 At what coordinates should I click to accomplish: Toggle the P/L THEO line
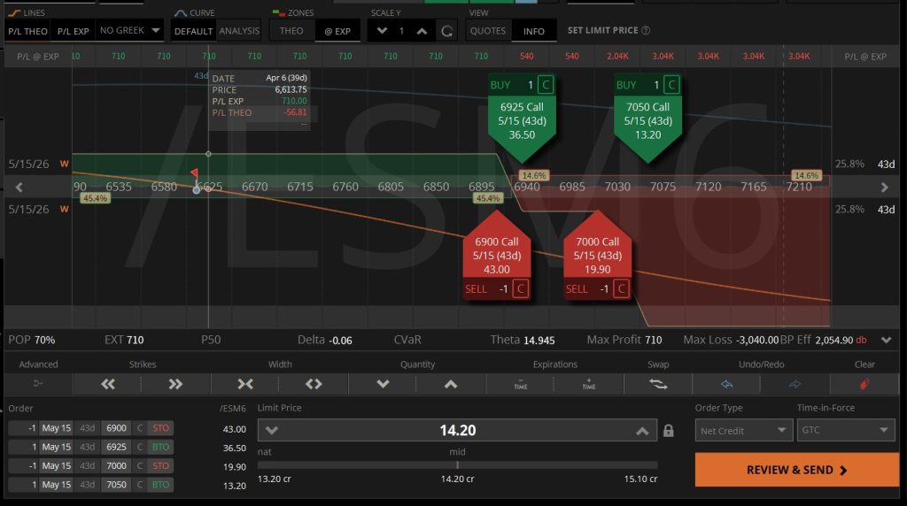[x=27, y=31]
